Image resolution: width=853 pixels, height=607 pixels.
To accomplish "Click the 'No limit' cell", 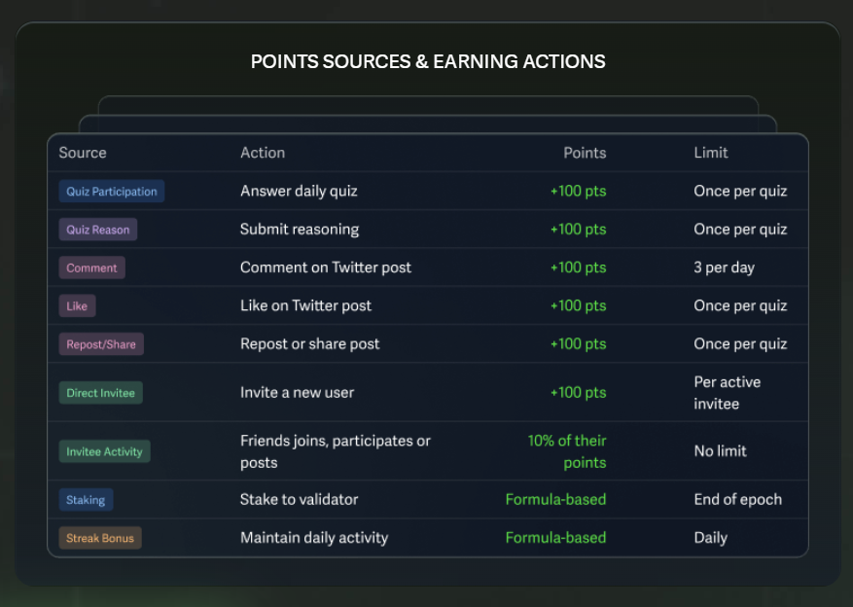I will (x=721, y=451).
